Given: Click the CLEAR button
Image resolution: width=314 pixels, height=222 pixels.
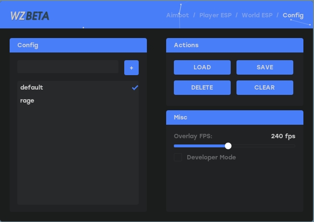Looking at the screenshot, I should [264, 88].
